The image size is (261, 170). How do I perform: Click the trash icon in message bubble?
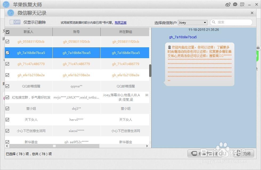(x=169, y=47)
